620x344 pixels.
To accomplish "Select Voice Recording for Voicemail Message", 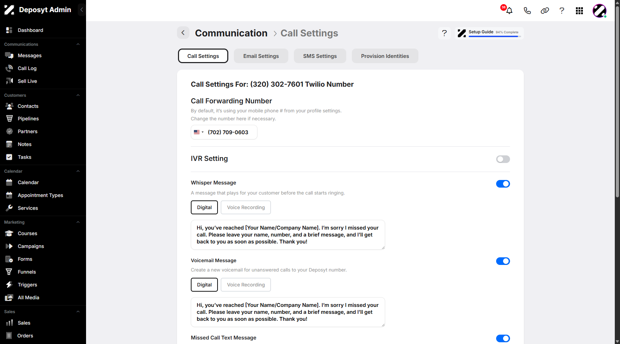I will pyautogui.click(x=246, y=285).
